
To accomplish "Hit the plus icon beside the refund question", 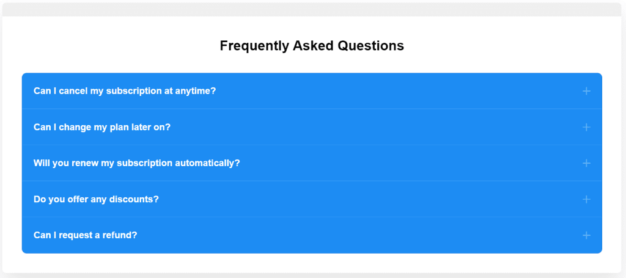I will click(x=586, y=235).
